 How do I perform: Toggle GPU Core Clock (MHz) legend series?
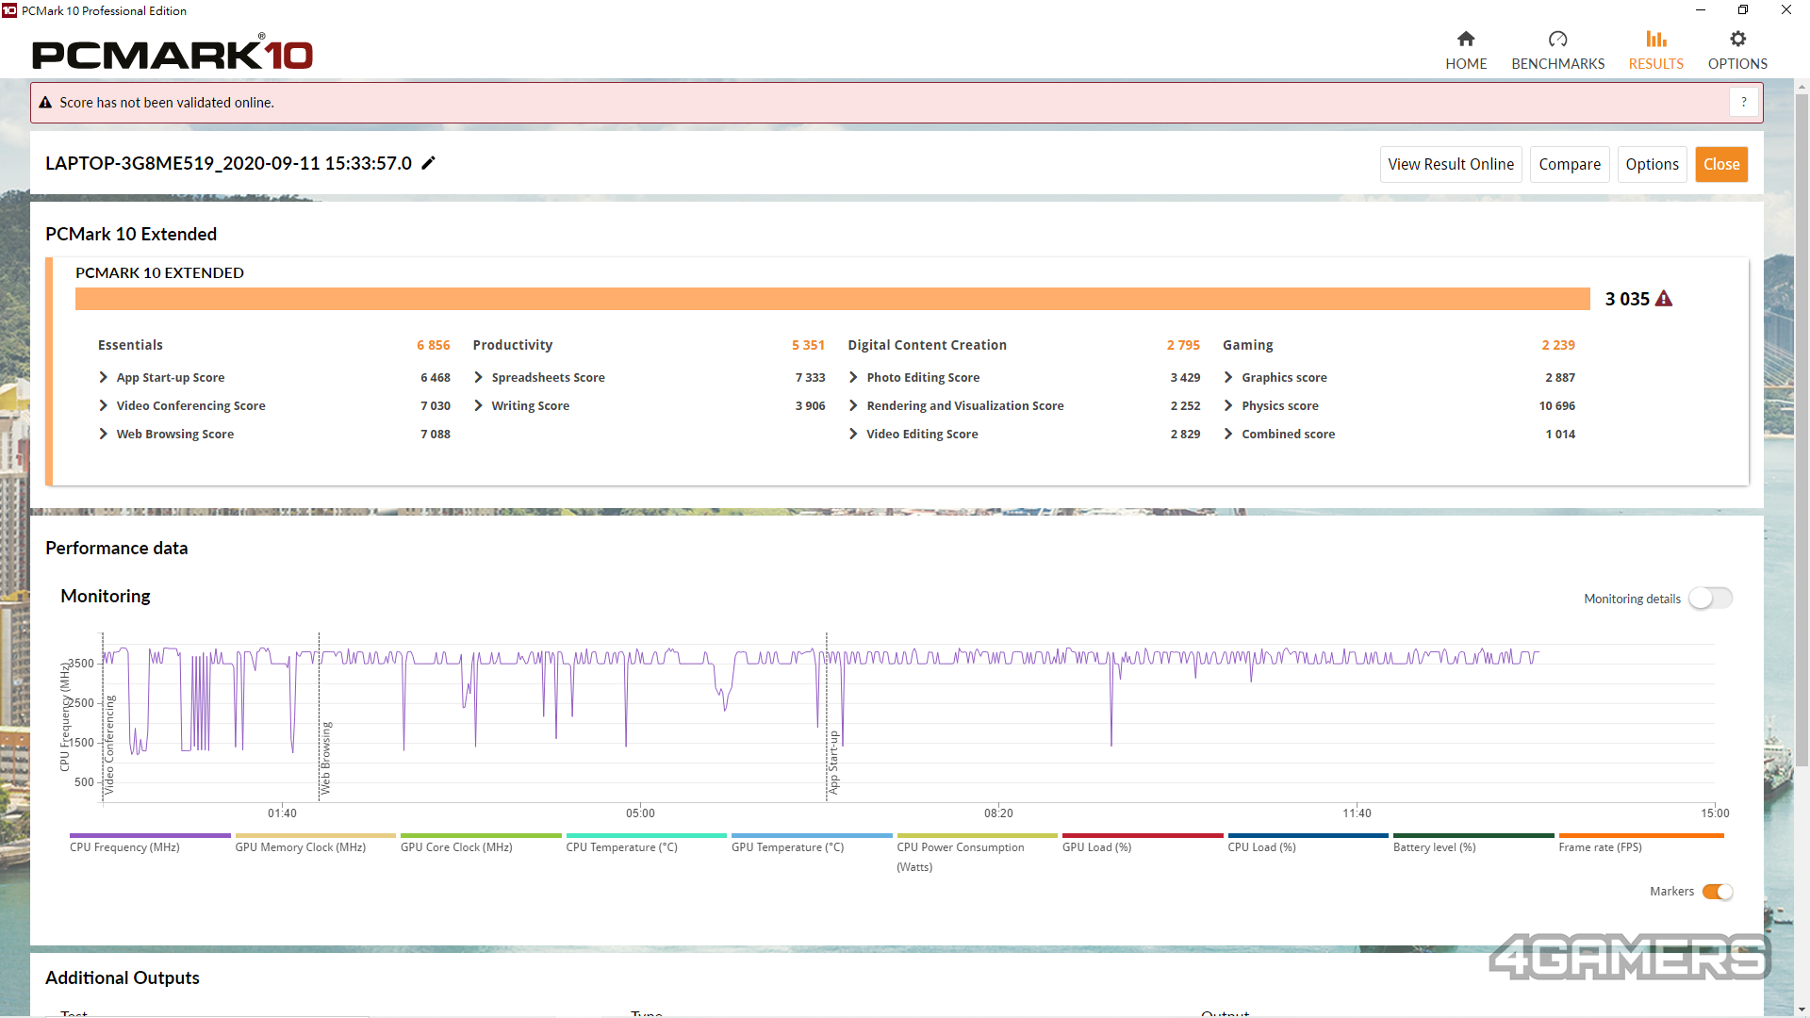coord(480,844)
